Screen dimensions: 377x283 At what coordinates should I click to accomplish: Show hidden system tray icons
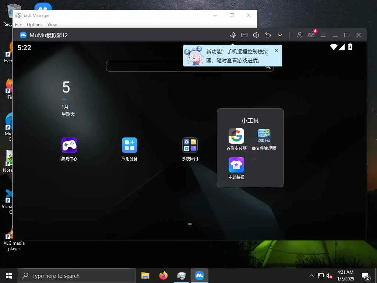(x=311, y=276)
